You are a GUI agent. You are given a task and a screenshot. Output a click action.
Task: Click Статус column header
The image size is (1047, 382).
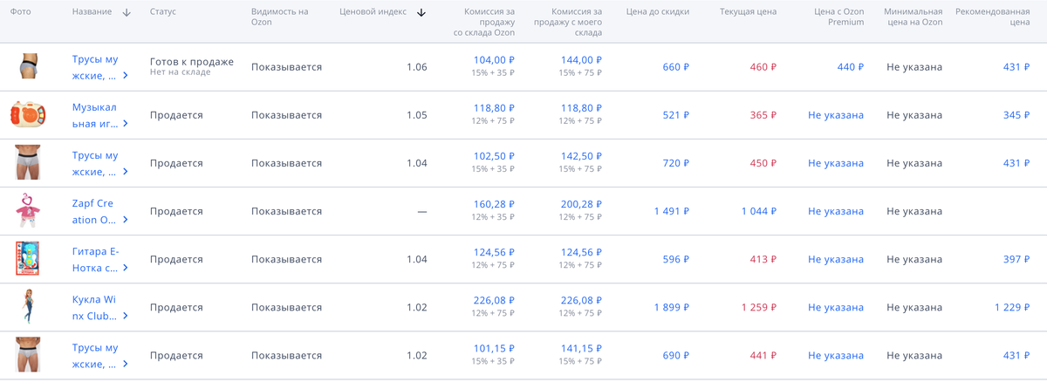pos(163,13)
